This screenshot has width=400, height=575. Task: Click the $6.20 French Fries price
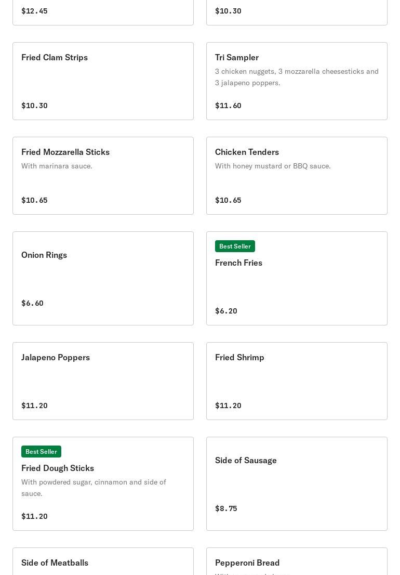[226, 311]
